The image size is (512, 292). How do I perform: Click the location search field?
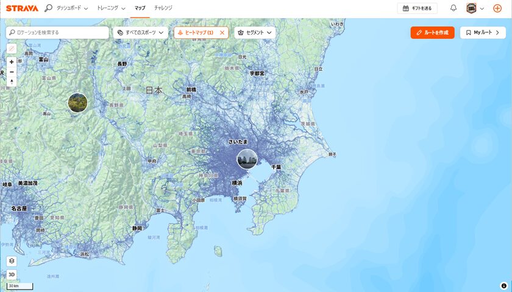pos(58,32)
